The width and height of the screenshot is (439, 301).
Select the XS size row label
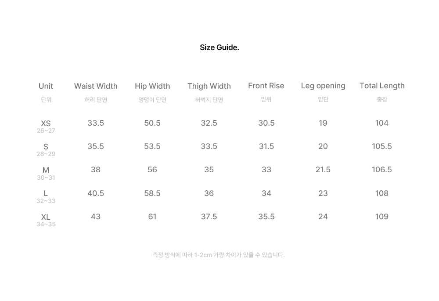click(x=46, y=123)
